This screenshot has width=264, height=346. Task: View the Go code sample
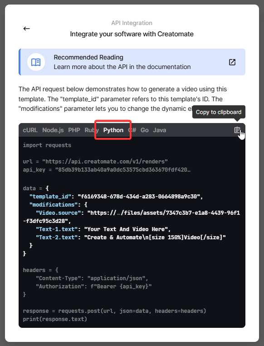pyautogui.click(x=145, y=130)
